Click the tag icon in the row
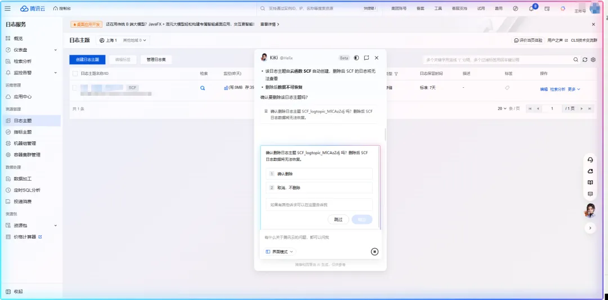This screenshot has width=608, height=300. [507, 88]
